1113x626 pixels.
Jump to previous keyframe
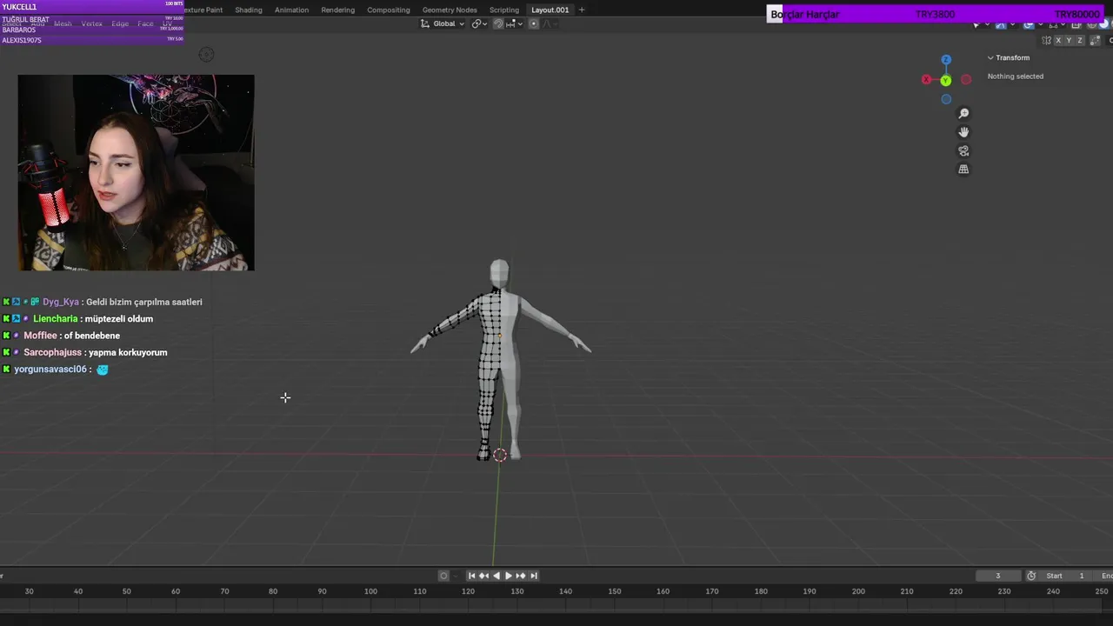(483, 576)
